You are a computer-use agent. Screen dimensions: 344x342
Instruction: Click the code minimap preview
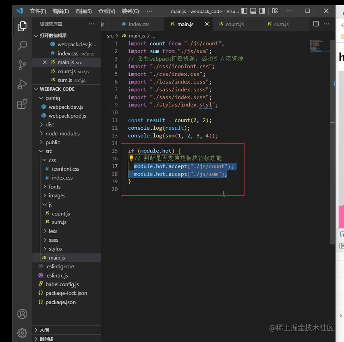(319, 46)
